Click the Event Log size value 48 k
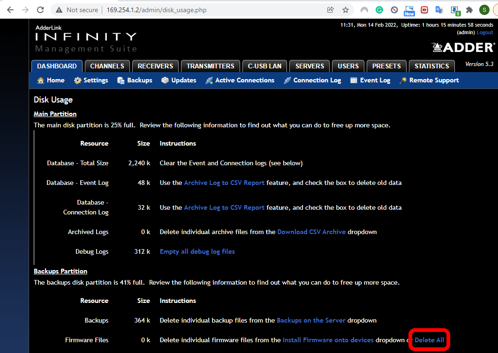This screenshot has width=498, height=353. click(144, 183)
